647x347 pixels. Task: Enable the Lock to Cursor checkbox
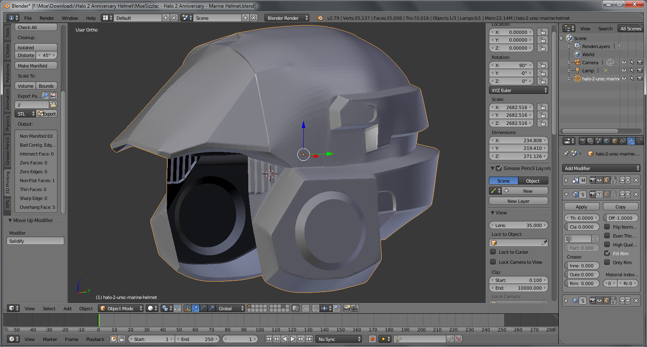tap(493, 252)
